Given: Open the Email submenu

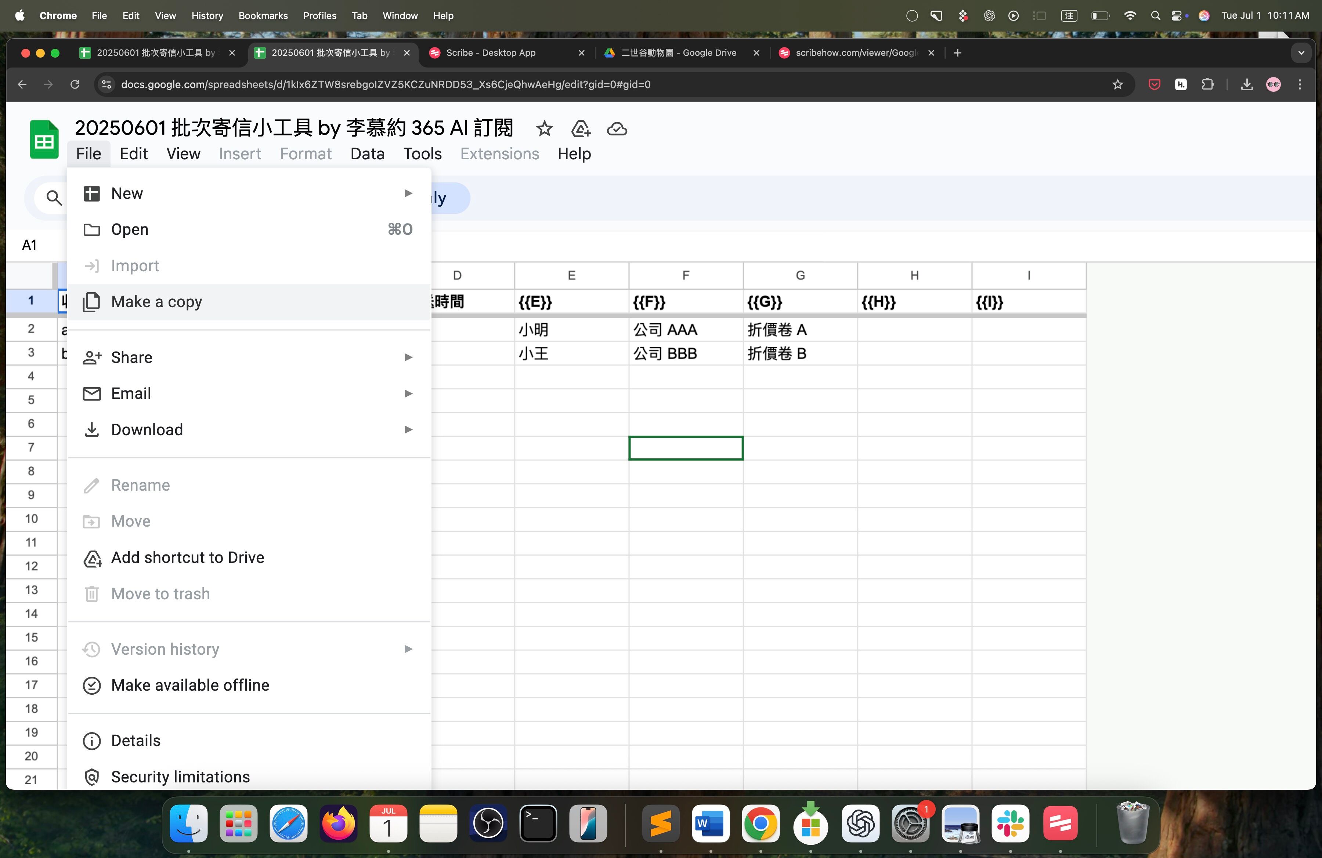Looking at the screenshot, I should 249,393.
